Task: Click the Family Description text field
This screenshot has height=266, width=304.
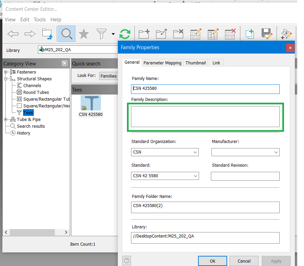Action: coord(205,116)
